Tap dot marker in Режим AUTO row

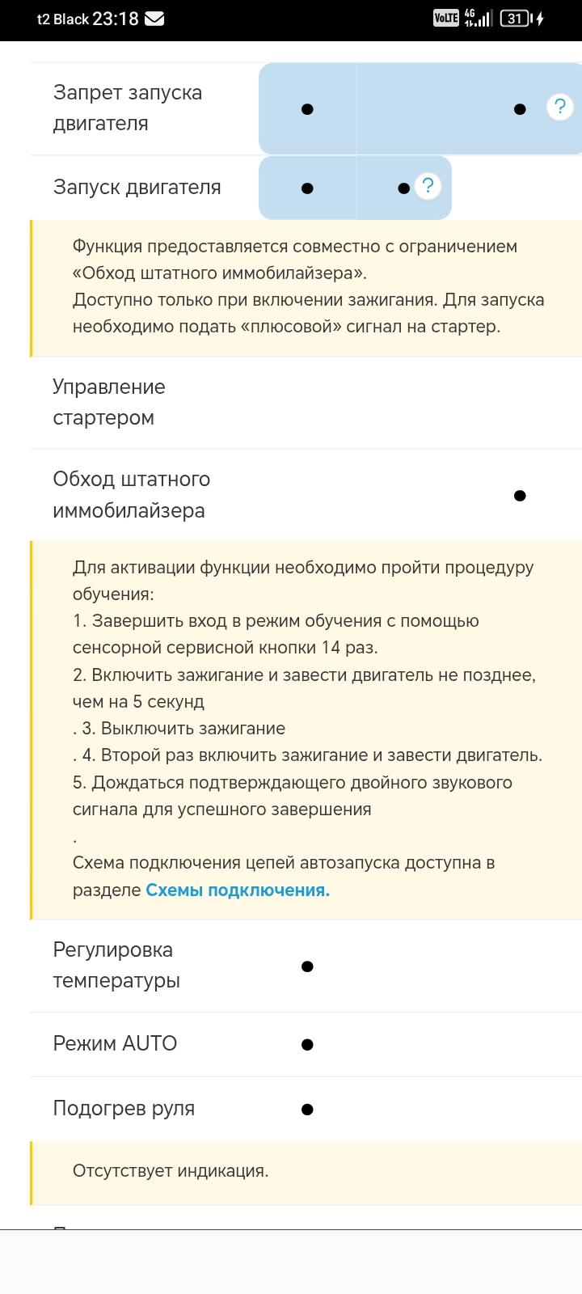pyautogui.click(x=307, y=1045)
